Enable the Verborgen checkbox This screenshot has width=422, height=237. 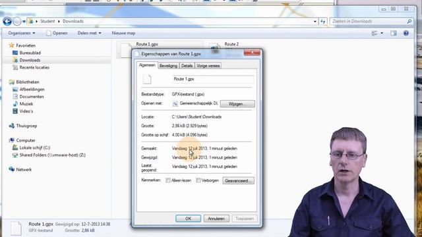click(198, 180)
